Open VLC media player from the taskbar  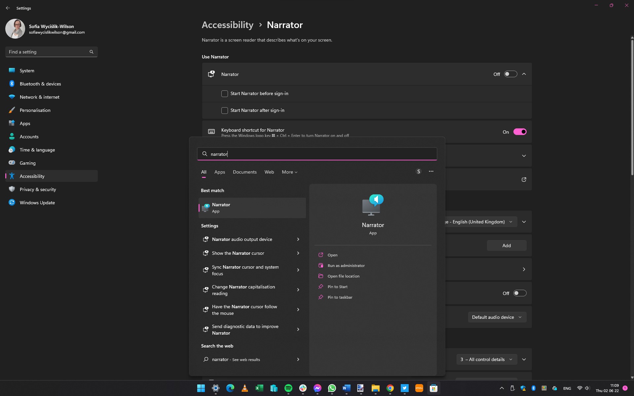tap(244, 388)
